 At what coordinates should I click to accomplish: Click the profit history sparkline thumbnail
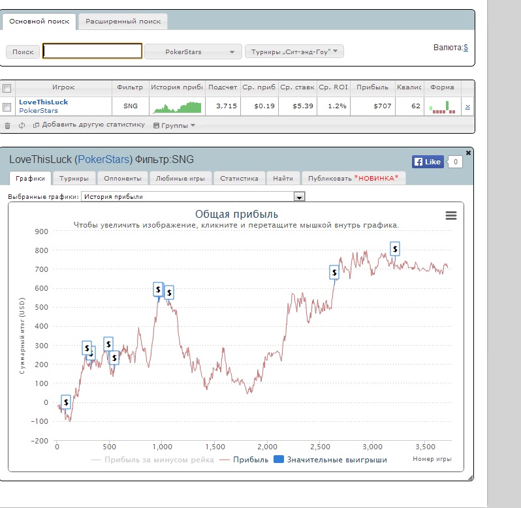[x=177, y=107]
